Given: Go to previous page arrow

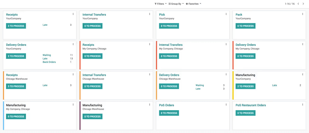Looking at the screenshot, I should [298, 4].
